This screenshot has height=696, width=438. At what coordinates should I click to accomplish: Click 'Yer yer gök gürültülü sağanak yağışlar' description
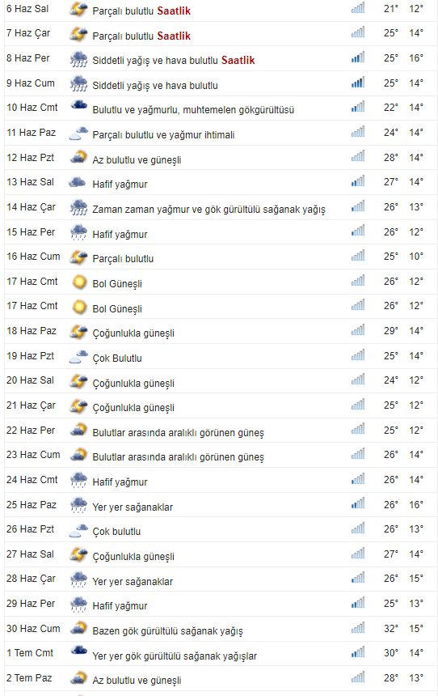(x=175, y=656)
